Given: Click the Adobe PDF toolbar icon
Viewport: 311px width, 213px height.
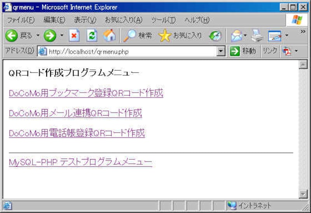Looking at the screenshot, I should coord(287,51).
